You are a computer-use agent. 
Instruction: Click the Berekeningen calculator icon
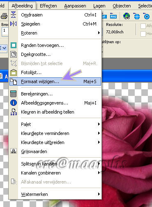(14, 94)
